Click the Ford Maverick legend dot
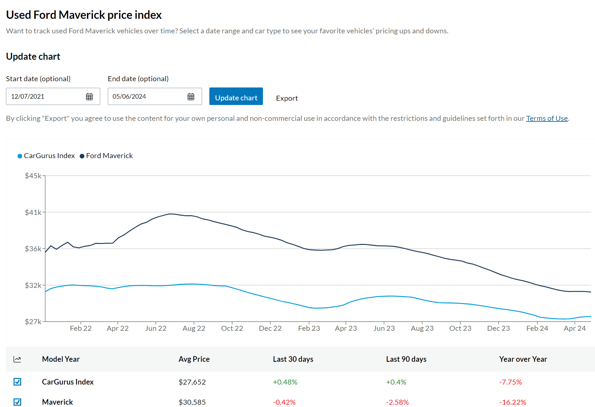 coord(82,156)
